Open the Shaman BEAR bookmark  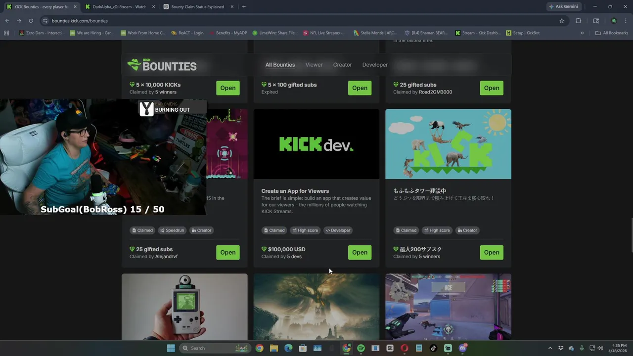pyautogui.click(x=426, y=33)
